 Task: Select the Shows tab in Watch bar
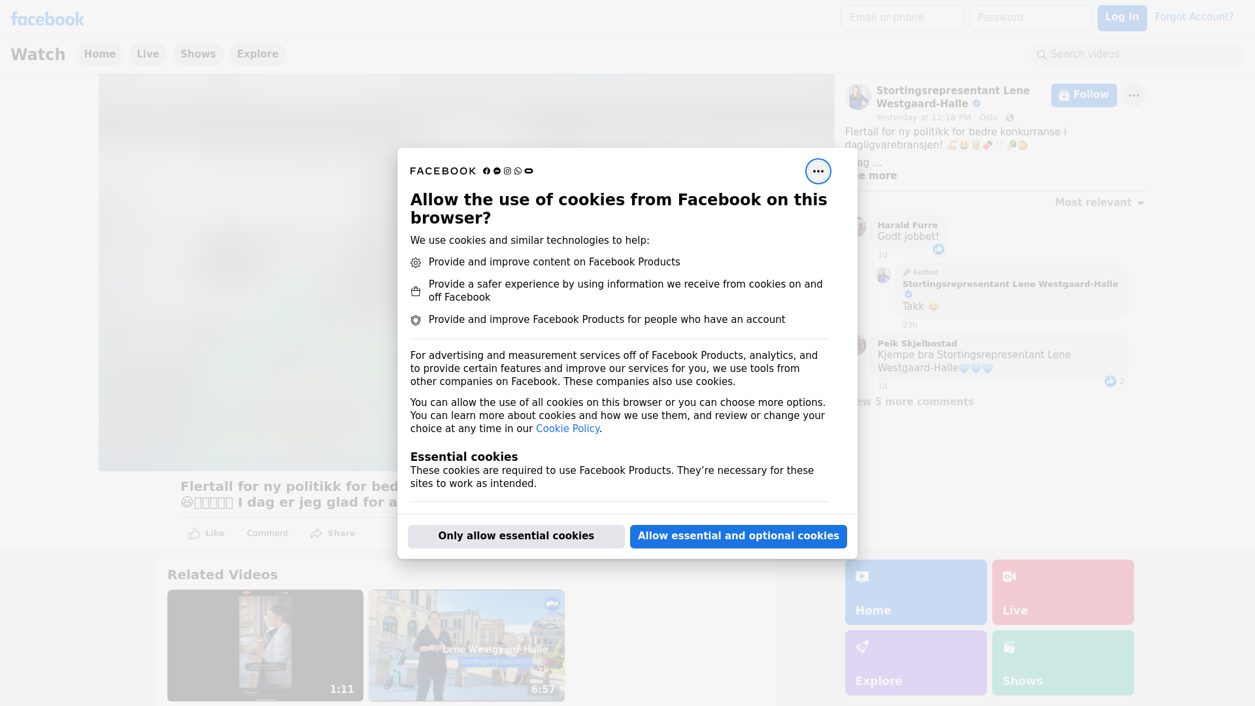pyautogui.click(x=198, y=54)
